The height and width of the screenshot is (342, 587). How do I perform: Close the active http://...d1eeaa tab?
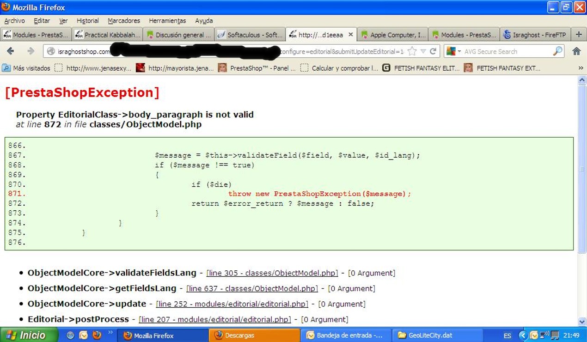[351, 35]
